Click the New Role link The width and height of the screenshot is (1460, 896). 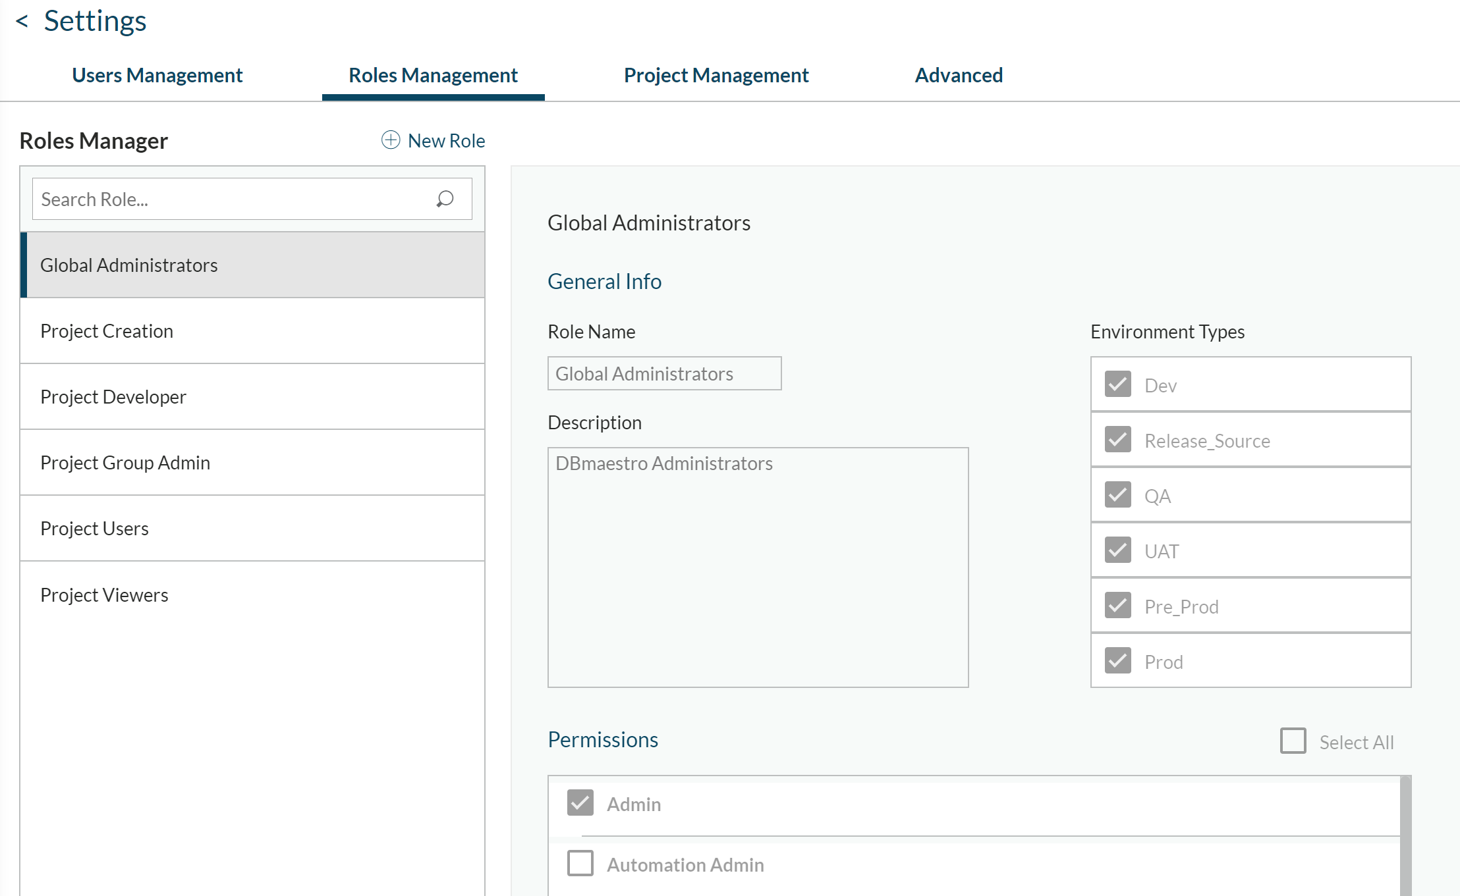coord(446,140)
